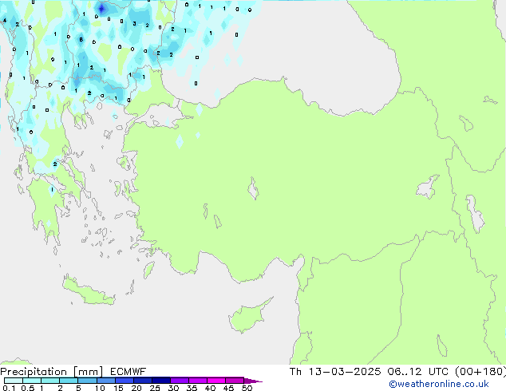Click the island of Crete on the map
The height and width of the screenshot is (391, 506).
point(89,290)
